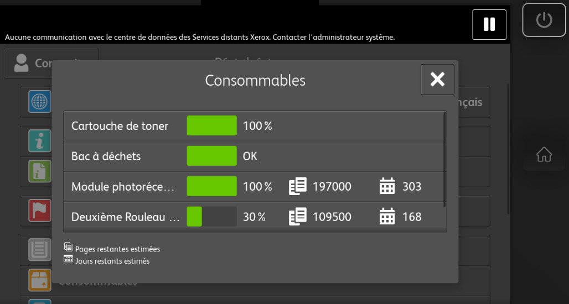The width and height of the screenshot is (569, 304).
Task: Click the consumables list scrollbar
Action: tap(444, 159)
